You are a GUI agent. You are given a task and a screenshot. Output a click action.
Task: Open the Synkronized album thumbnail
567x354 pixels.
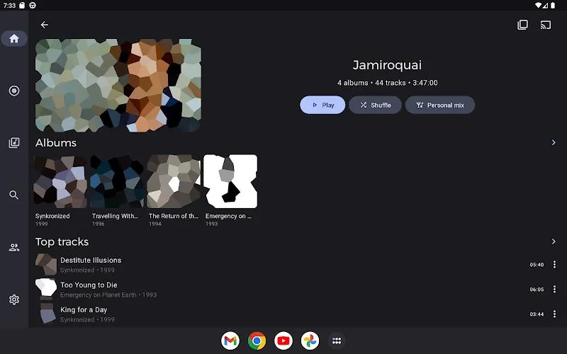pyautogui.click(x=60, y=182)
